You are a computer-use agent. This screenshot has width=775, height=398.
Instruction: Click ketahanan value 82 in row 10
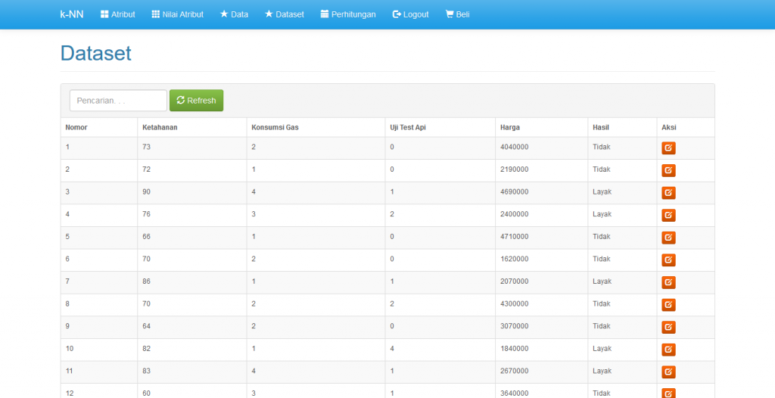coord(146,349)
